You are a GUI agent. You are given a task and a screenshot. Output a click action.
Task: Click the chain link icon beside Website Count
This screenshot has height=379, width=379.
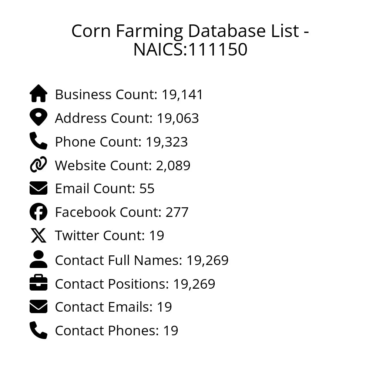point(38,165)
